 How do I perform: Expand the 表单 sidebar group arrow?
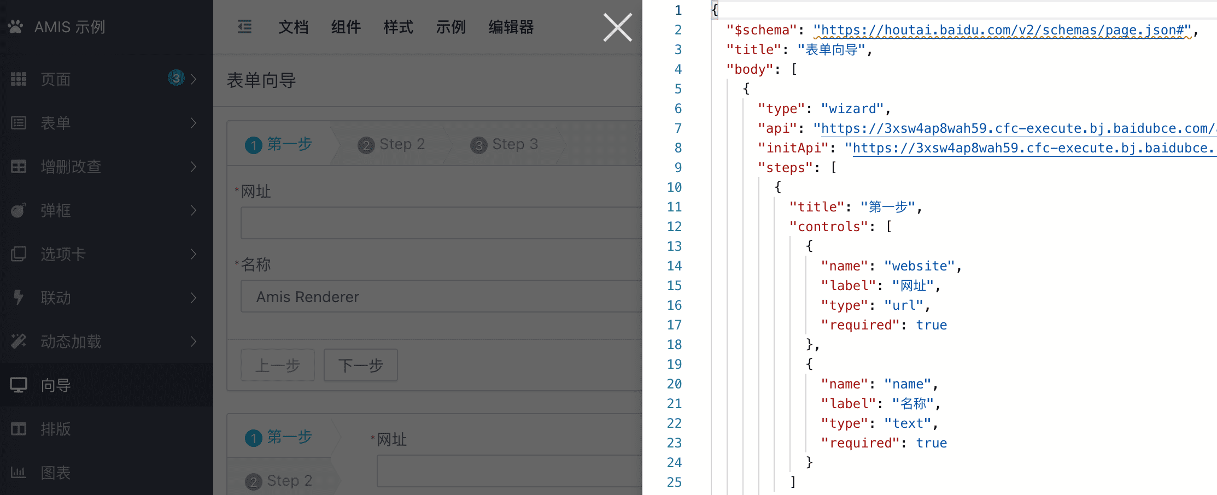[194, 123]
